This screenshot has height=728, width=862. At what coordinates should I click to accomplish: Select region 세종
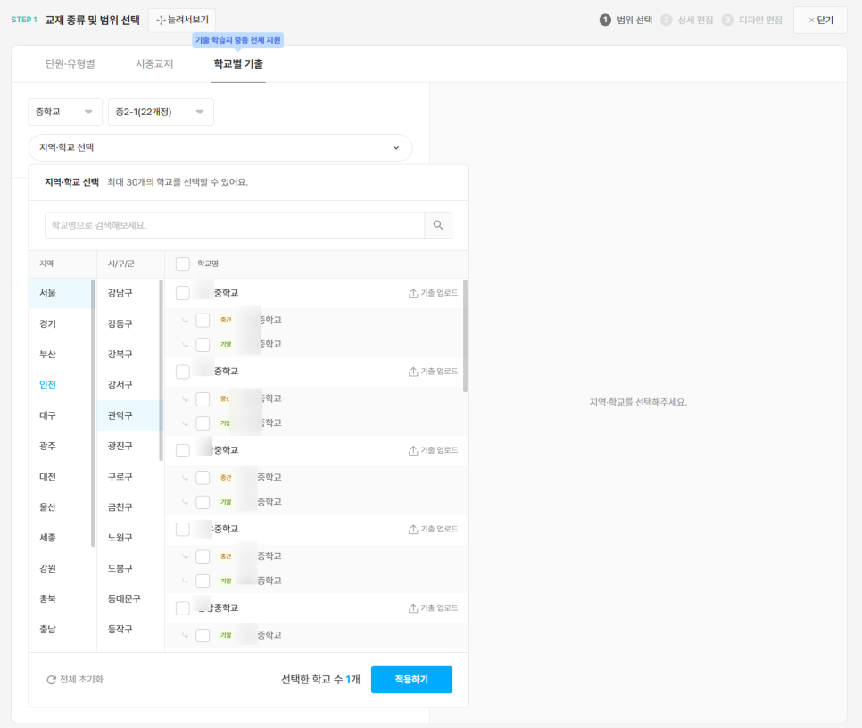(x=60, y=538)
